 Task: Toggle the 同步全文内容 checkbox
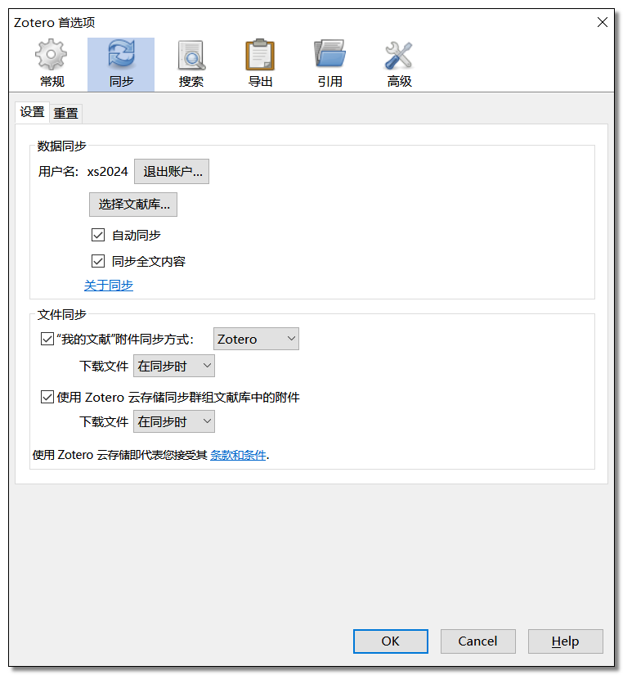coord(98,261)
